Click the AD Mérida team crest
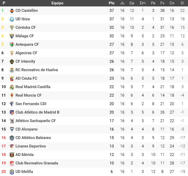This screenshot has width=188, height=176. (x=12, y=155)
